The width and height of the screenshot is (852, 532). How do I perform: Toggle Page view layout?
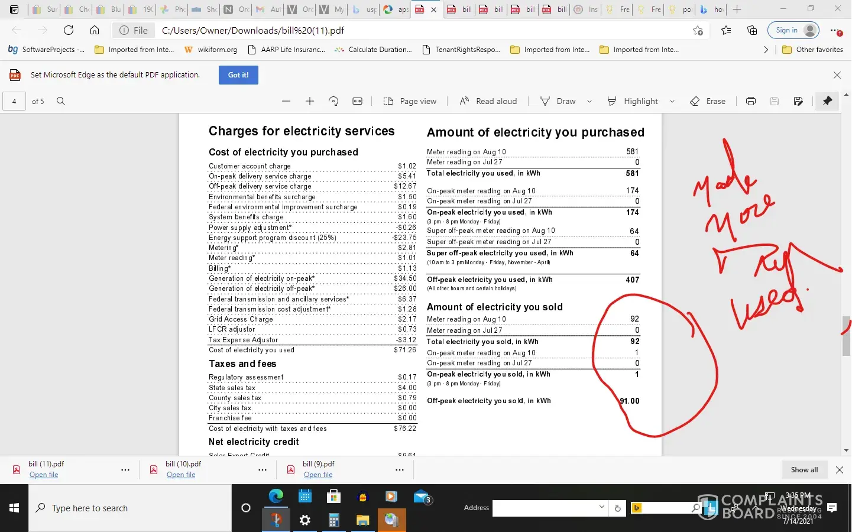tap(410, 101)
